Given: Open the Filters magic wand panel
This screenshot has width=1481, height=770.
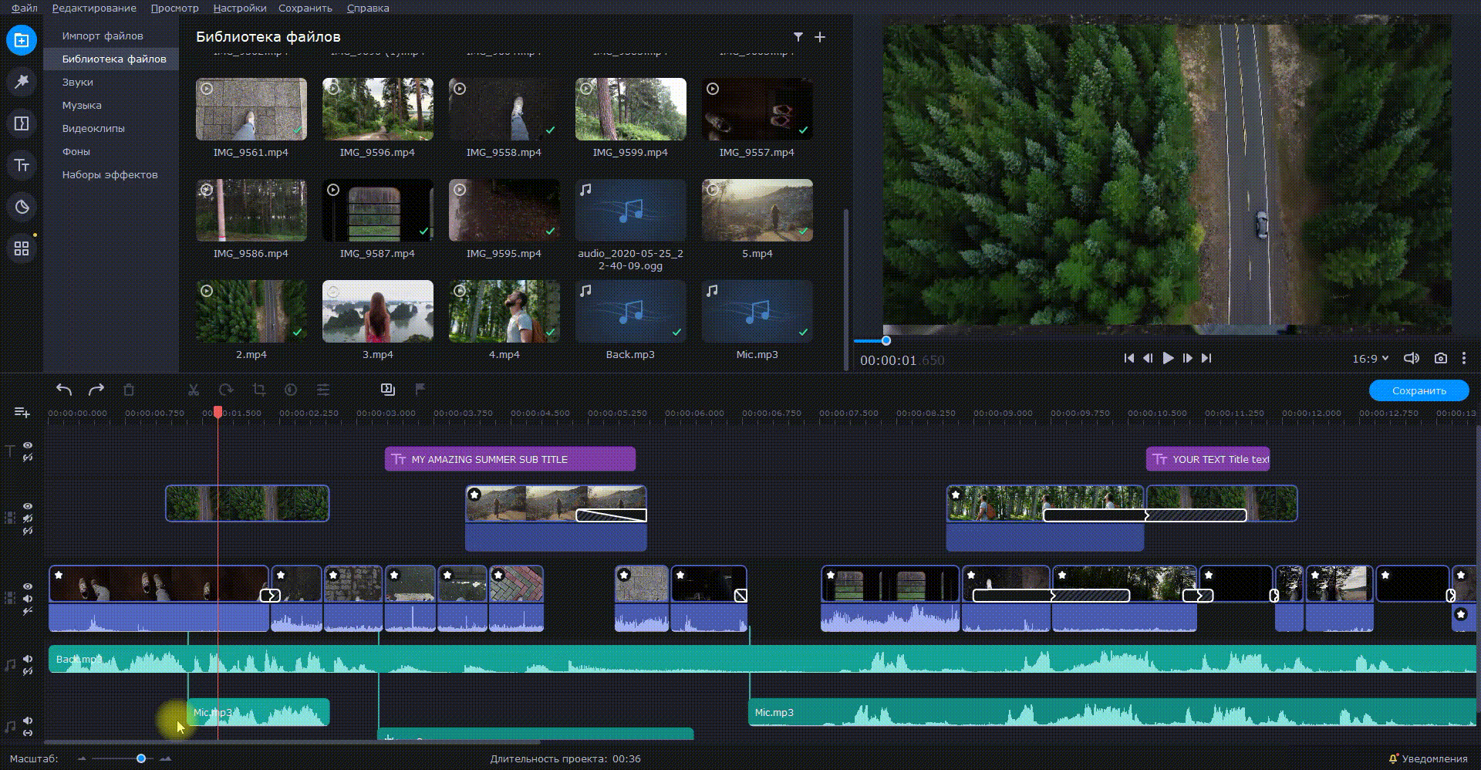Looking at the screenshot, I should coord(22,82).
